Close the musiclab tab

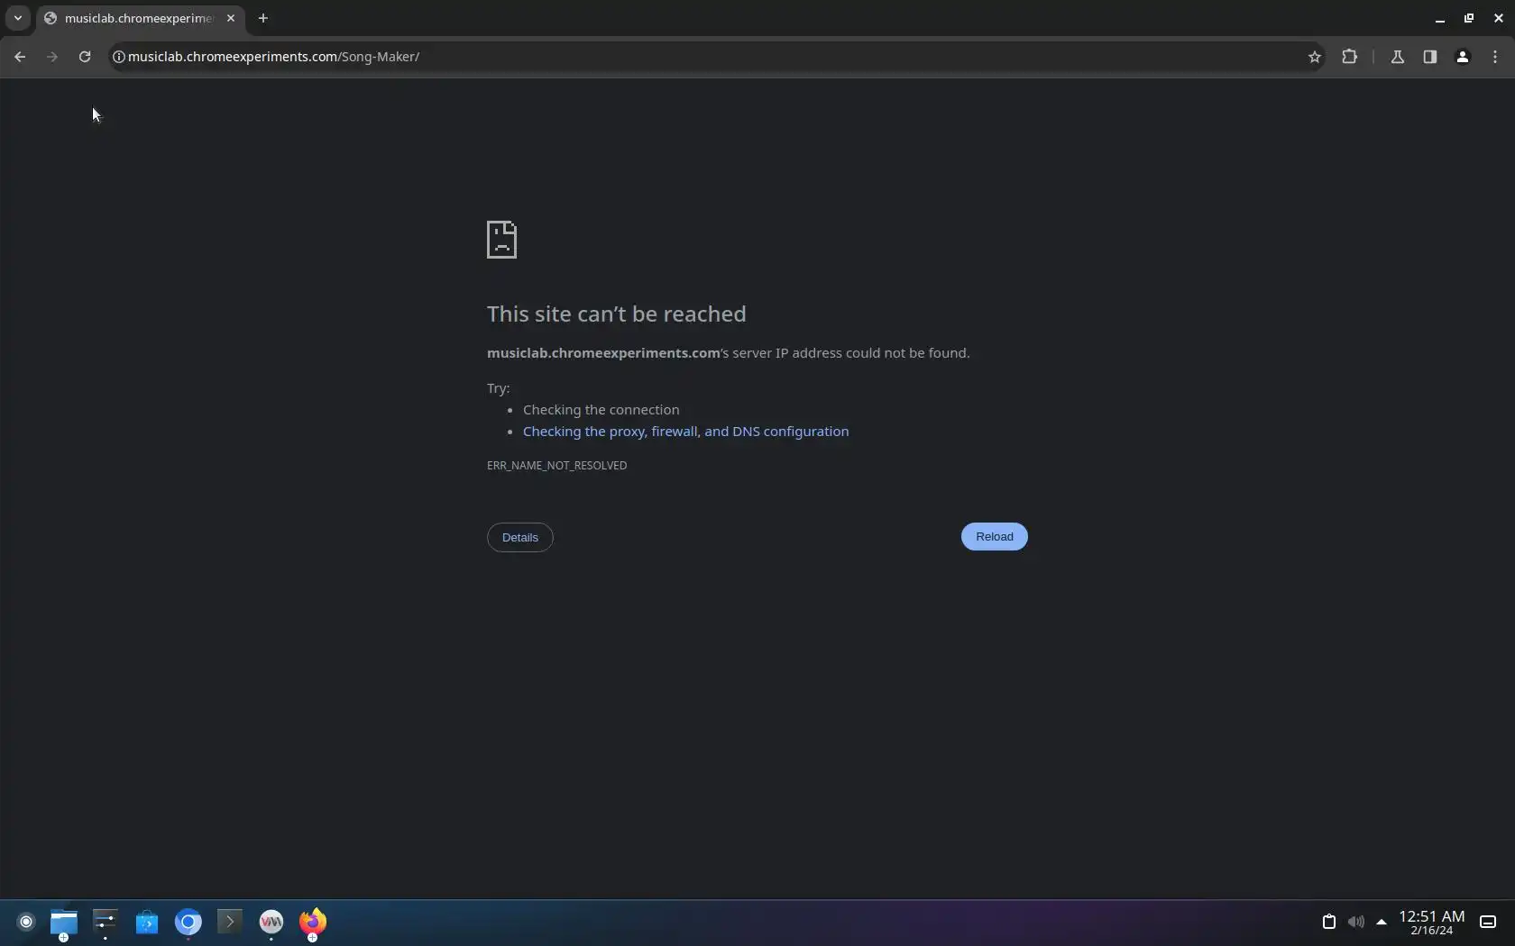coord(231,18)
